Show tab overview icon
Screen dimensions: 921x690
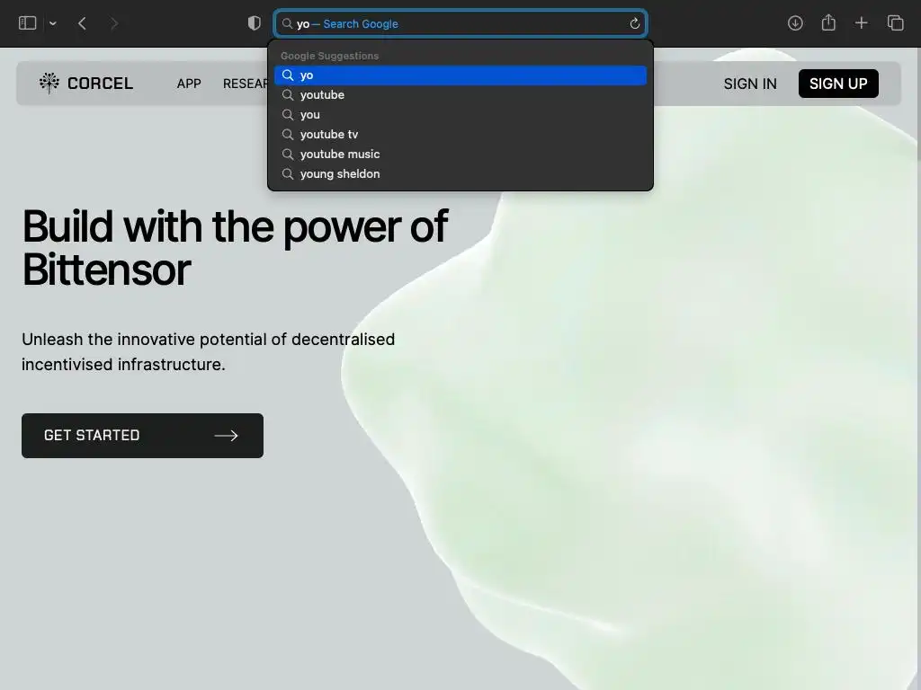coord(895,23)
